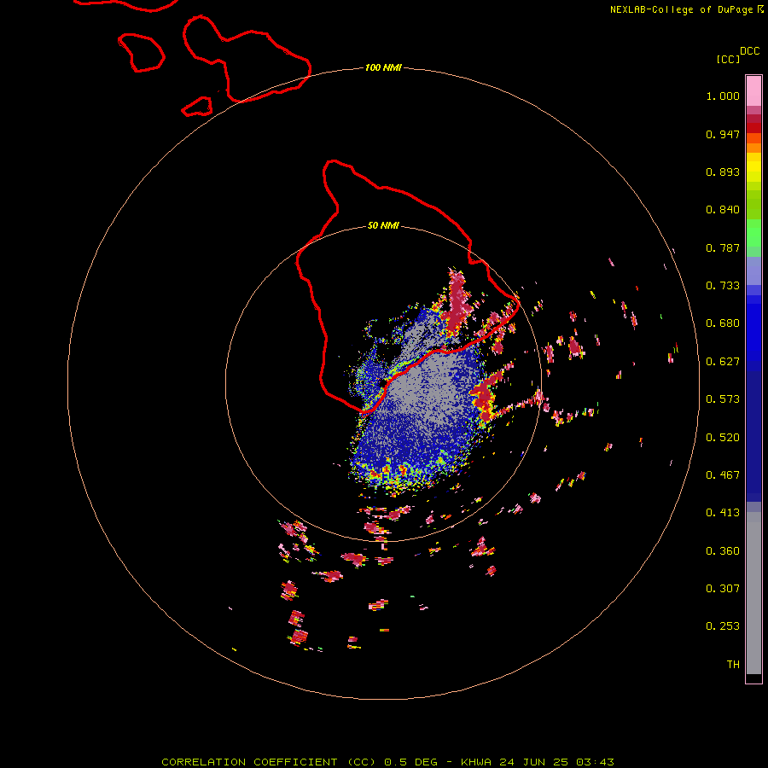
Task: Click the 1.000 value on color scale
Action: click(723, 96)
